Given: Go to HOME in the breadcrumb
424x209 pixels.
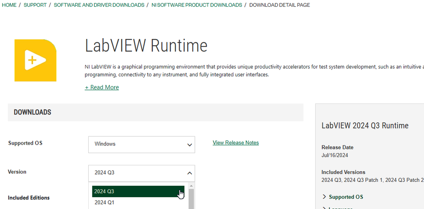Looking at the screenshot, I should (9, 5).
